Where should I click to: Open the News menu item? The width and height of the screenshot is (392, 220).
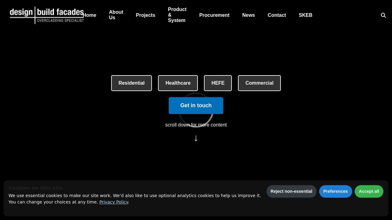click(x=249, y=15)
